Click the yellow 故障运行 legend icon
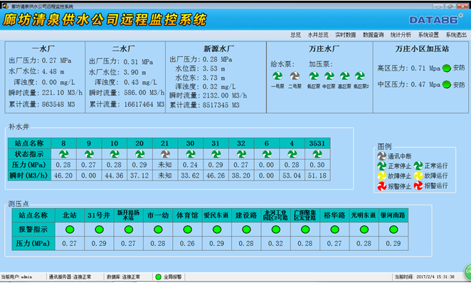This screenshot has height=283, width=471. [418, 175]
